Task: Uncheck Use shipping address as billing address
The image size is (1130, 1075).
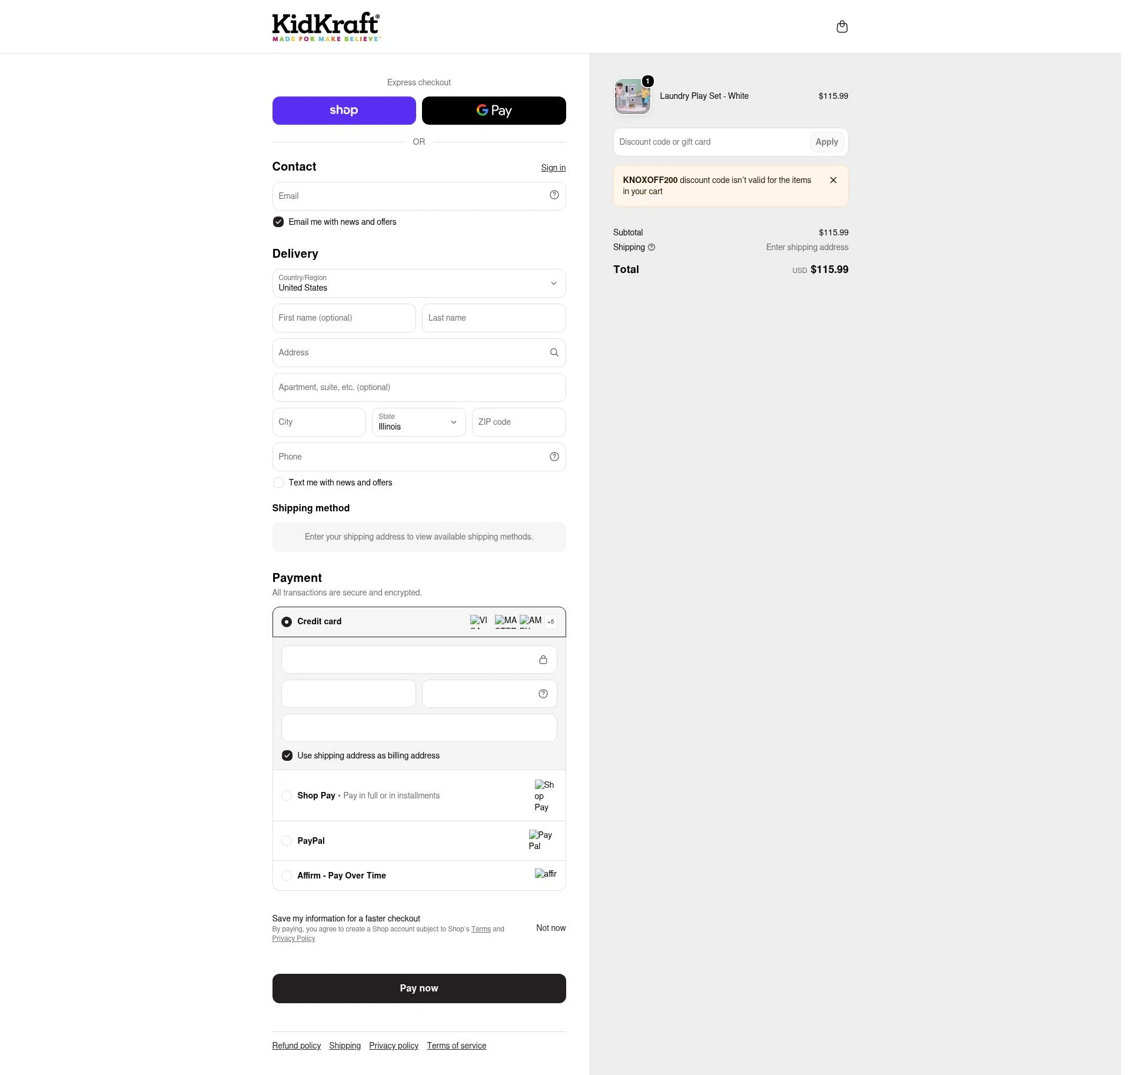Action: (287, 756)
